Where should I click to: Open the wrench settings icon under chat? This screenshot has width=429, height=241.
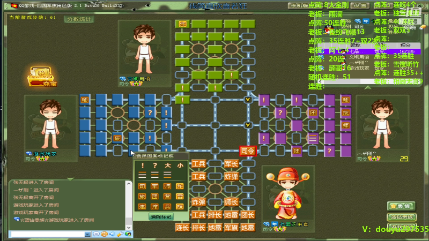coord(120,234)
